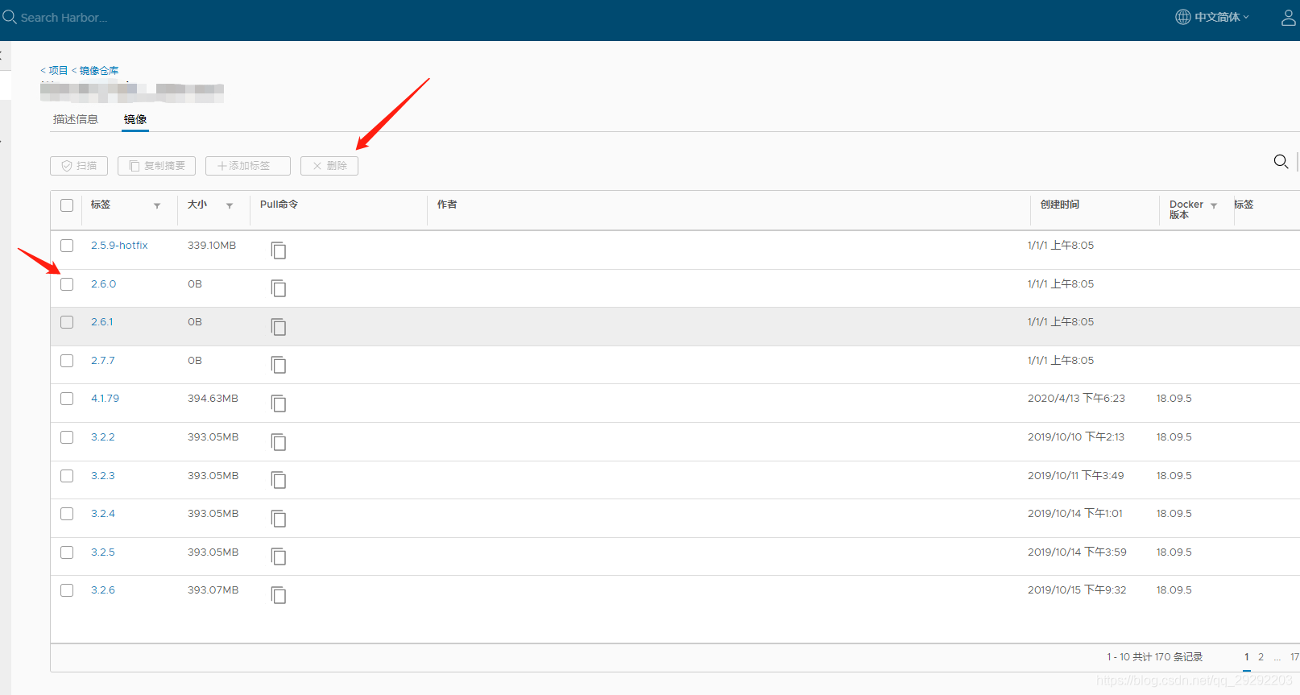The image size is (1300, 695).
Task: Click the 创建时间 column header
Action: 1060,205
